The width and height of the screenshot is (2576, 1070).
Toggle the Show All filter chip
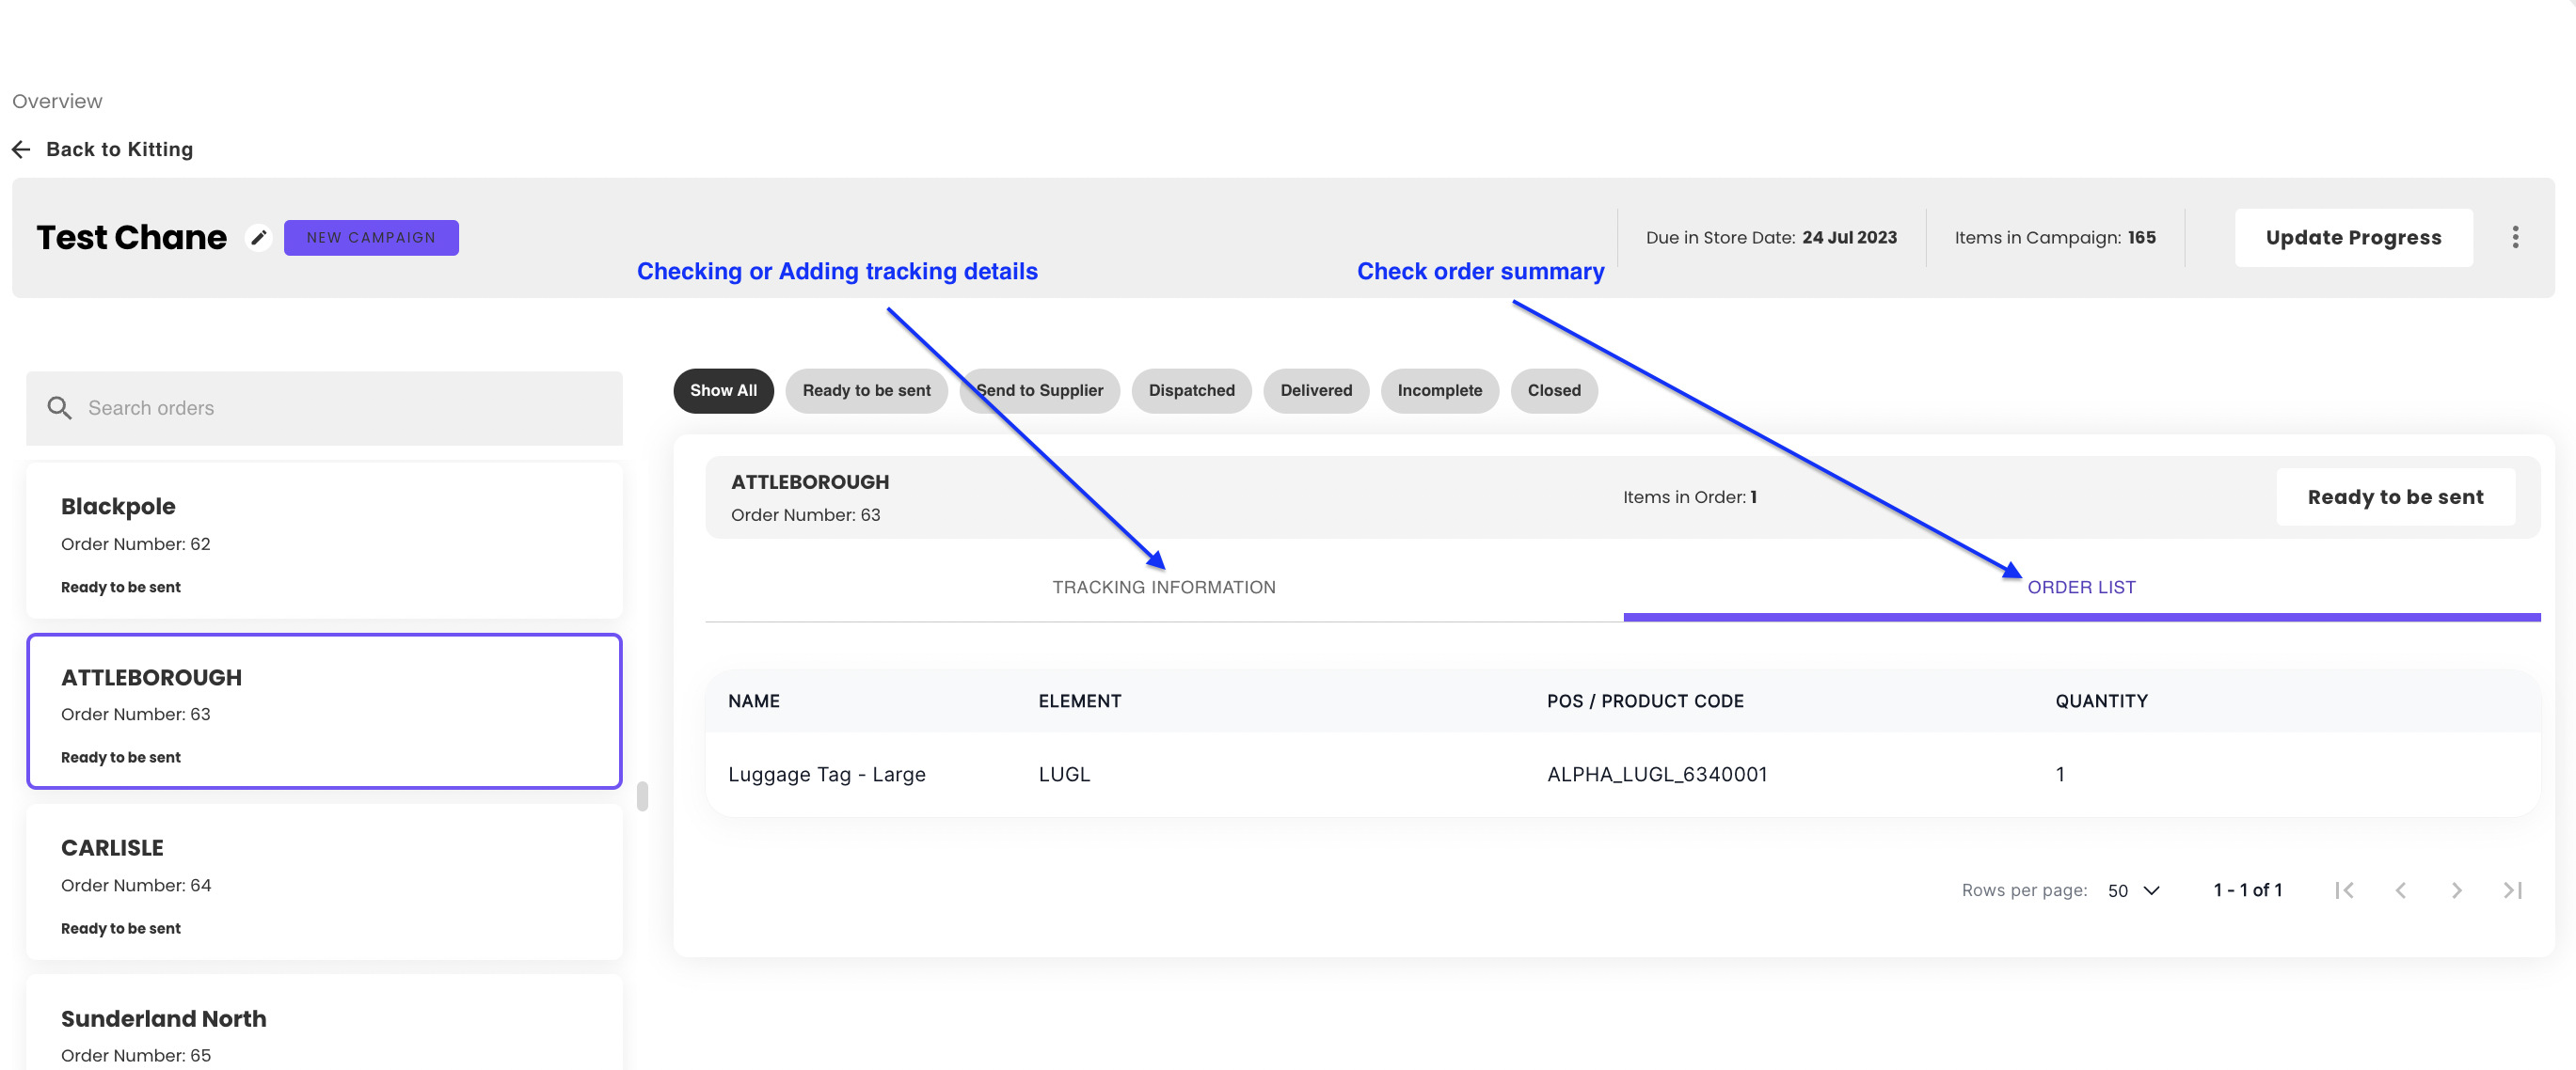pos(722,390)
